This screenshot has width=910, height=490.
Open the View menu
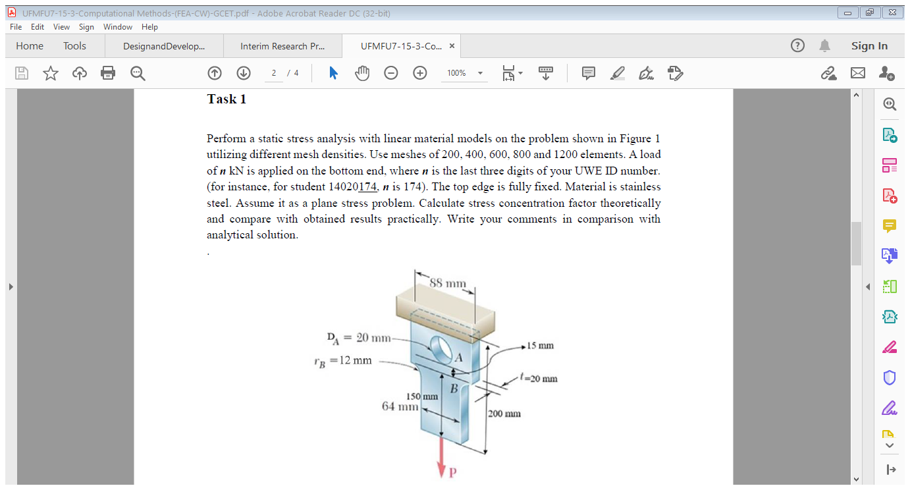tap(61, 27)
